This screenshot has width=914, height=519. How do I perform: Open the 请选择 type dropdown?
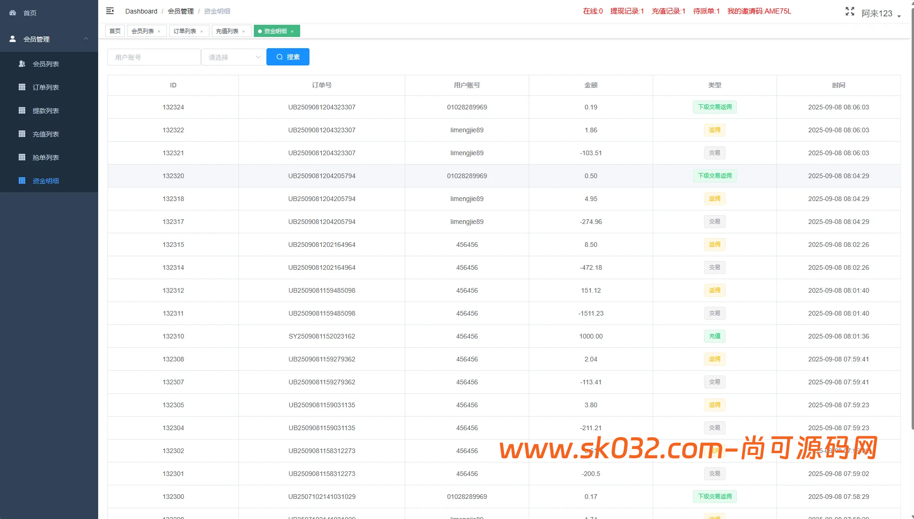(x=233, y=57)
